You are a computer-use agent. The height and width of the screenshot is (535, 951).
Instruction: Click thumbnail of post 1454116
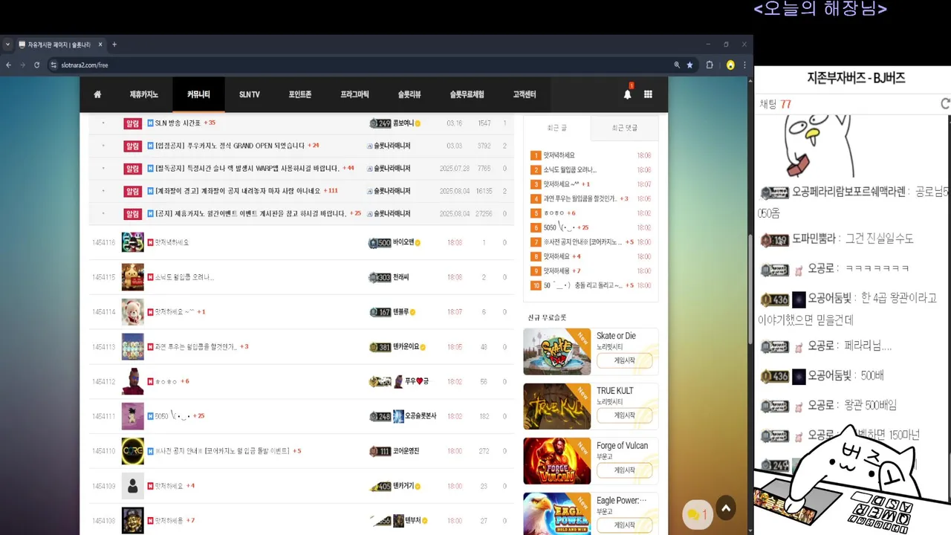(x=132, y=242)
